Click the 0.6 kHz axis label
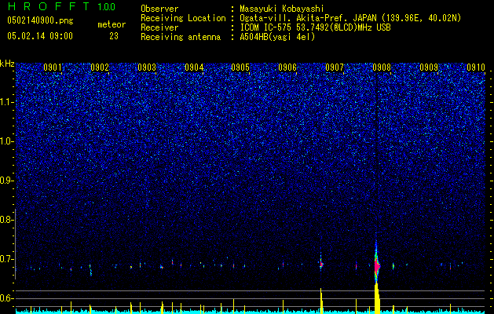This screenshot has height=314, width=494. [6, 298]
